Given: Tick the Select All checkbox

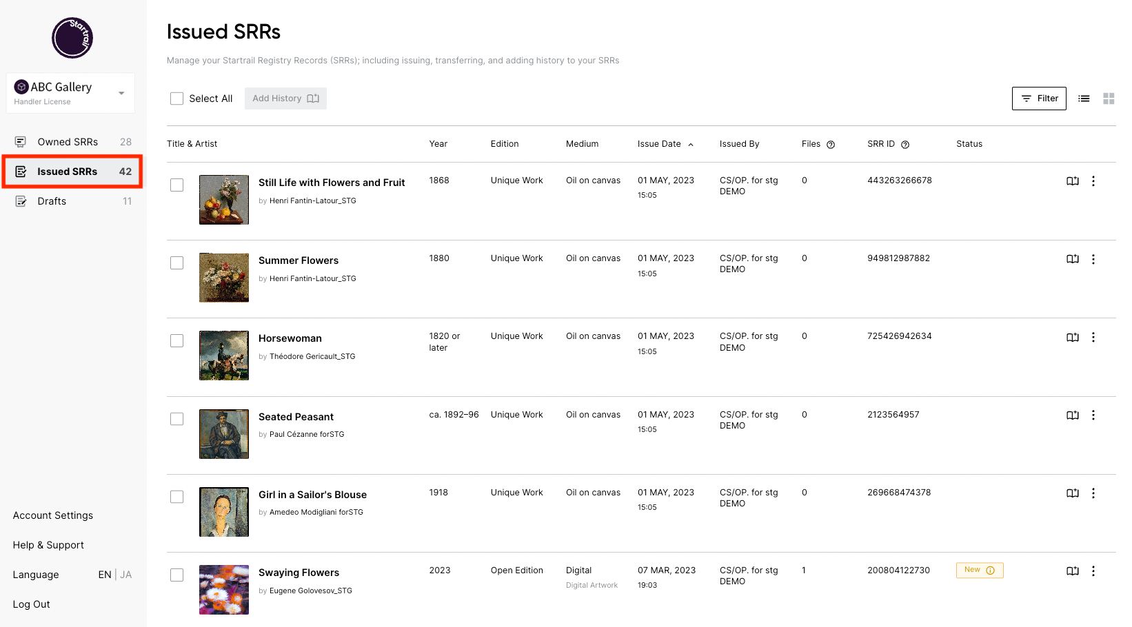Looking at the screenshot, I should tap(177, 99).
